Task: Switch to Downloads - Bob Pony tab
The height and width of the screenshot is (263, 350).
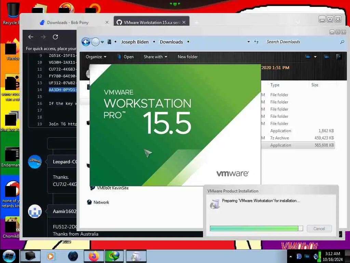Action: pos(68,23)
